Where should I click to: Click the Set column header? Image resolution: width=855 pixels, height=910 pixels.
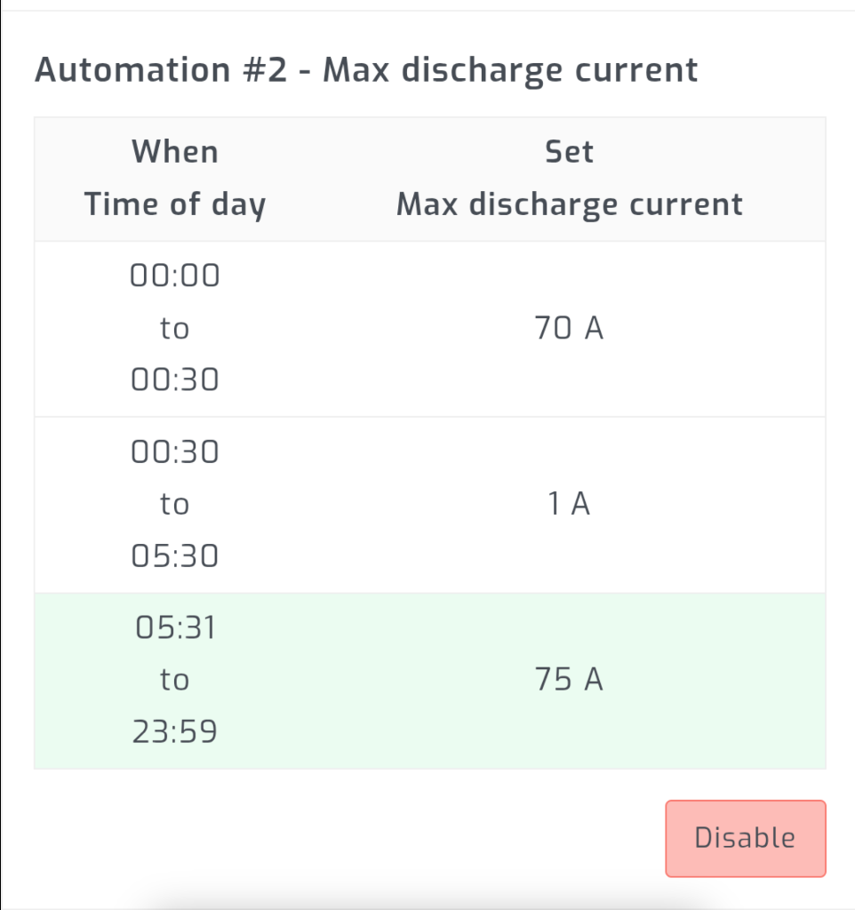pyautogui.click(x=569, y=151)
